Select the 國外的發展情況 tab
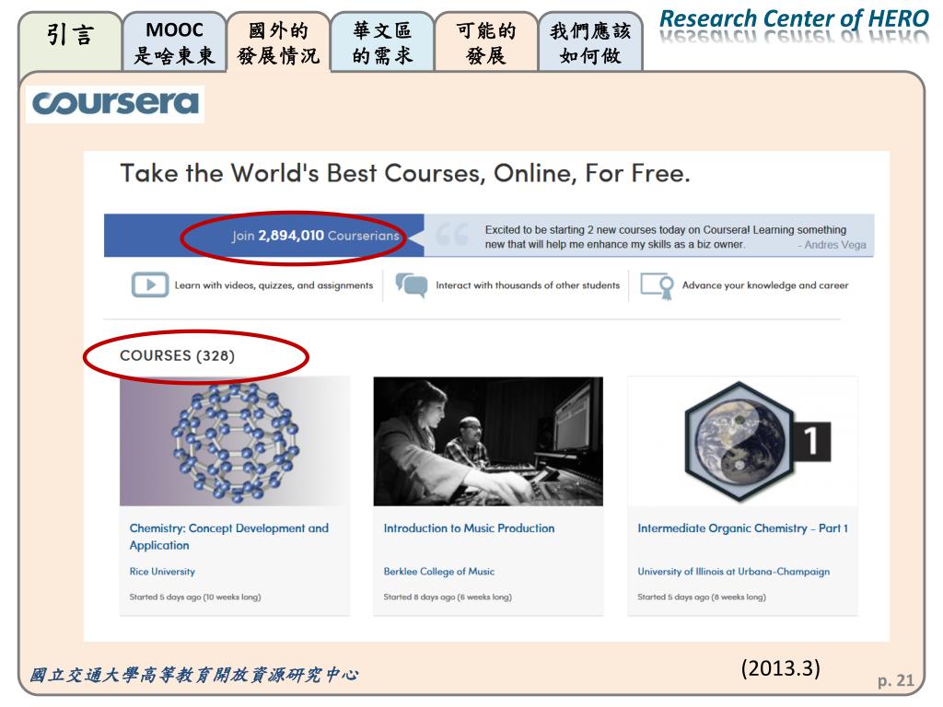943x707 pixels. pyautogui.click(x=278, y=42)
